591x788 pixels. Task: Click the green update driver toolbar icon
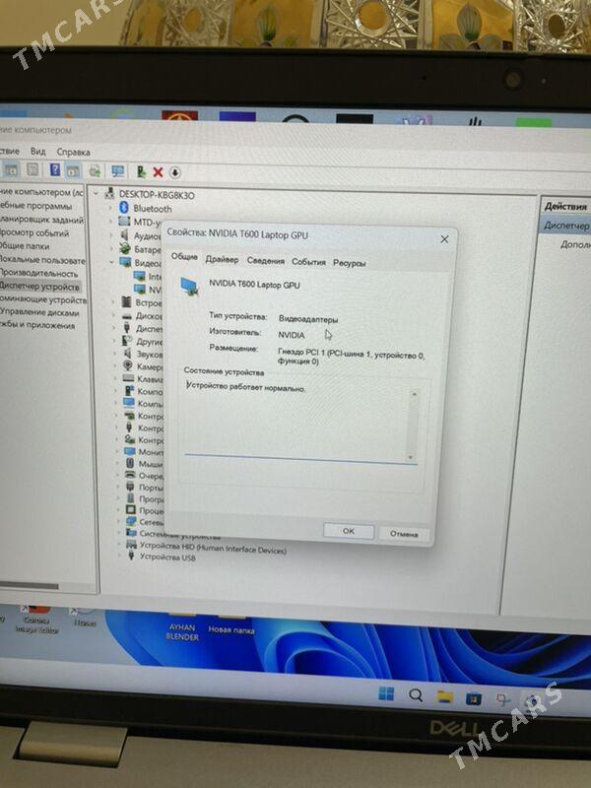142,171
